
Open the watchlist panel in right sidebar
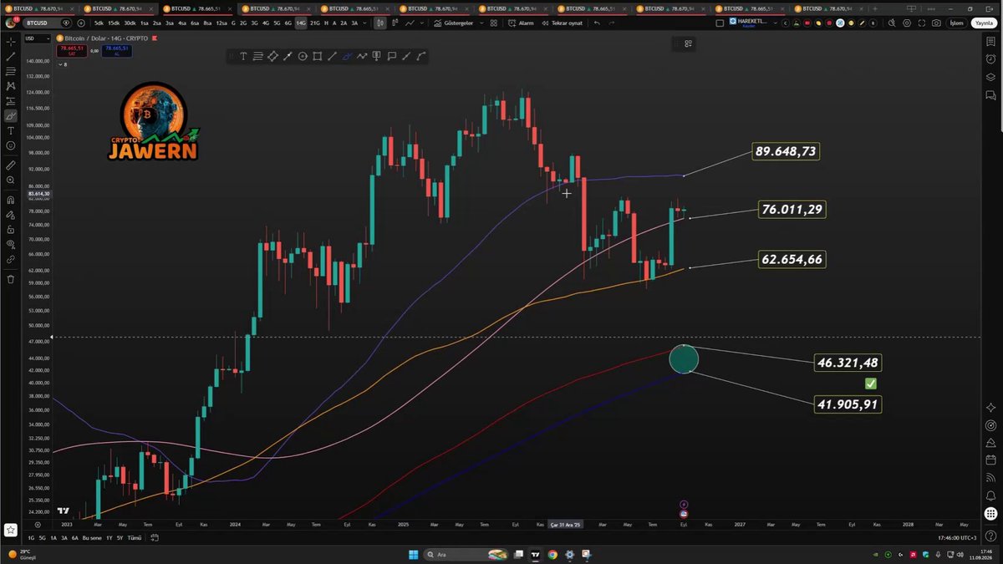991,42
